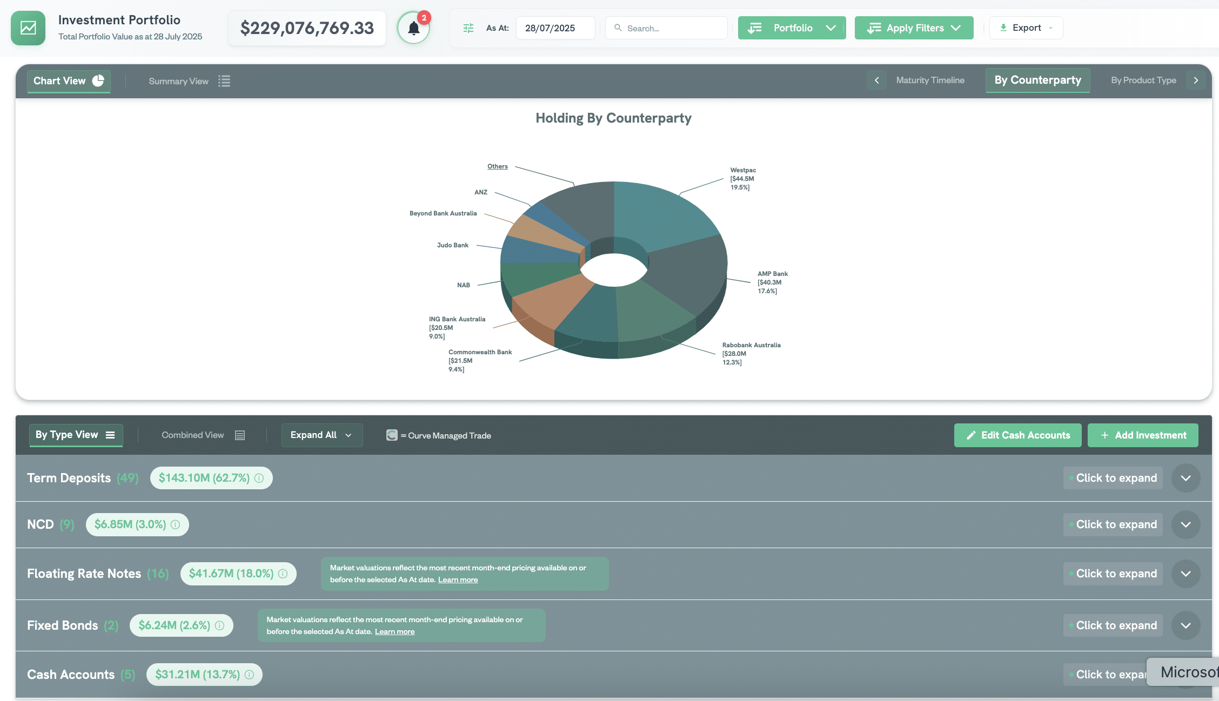Click the sort icon on the Portfolio button
This screenshot has width=1219, height=701.
coord(755,28)
